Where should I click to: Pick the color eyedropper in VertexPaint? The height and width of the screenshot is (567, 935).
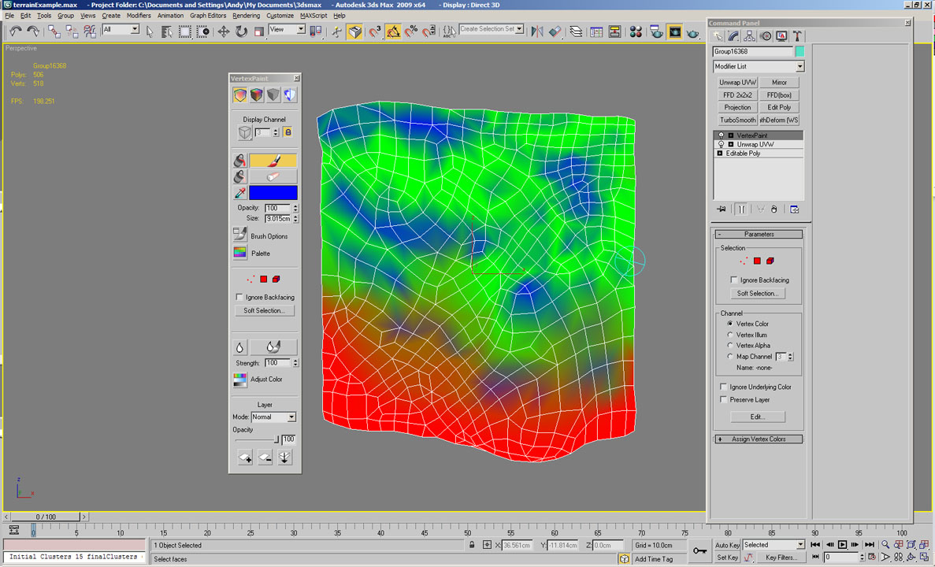point(239,193)
